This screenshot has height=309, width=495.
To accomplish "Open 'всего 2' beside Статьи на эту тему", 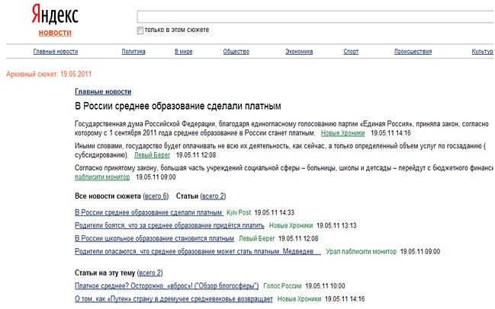I will tap(150, 272).
